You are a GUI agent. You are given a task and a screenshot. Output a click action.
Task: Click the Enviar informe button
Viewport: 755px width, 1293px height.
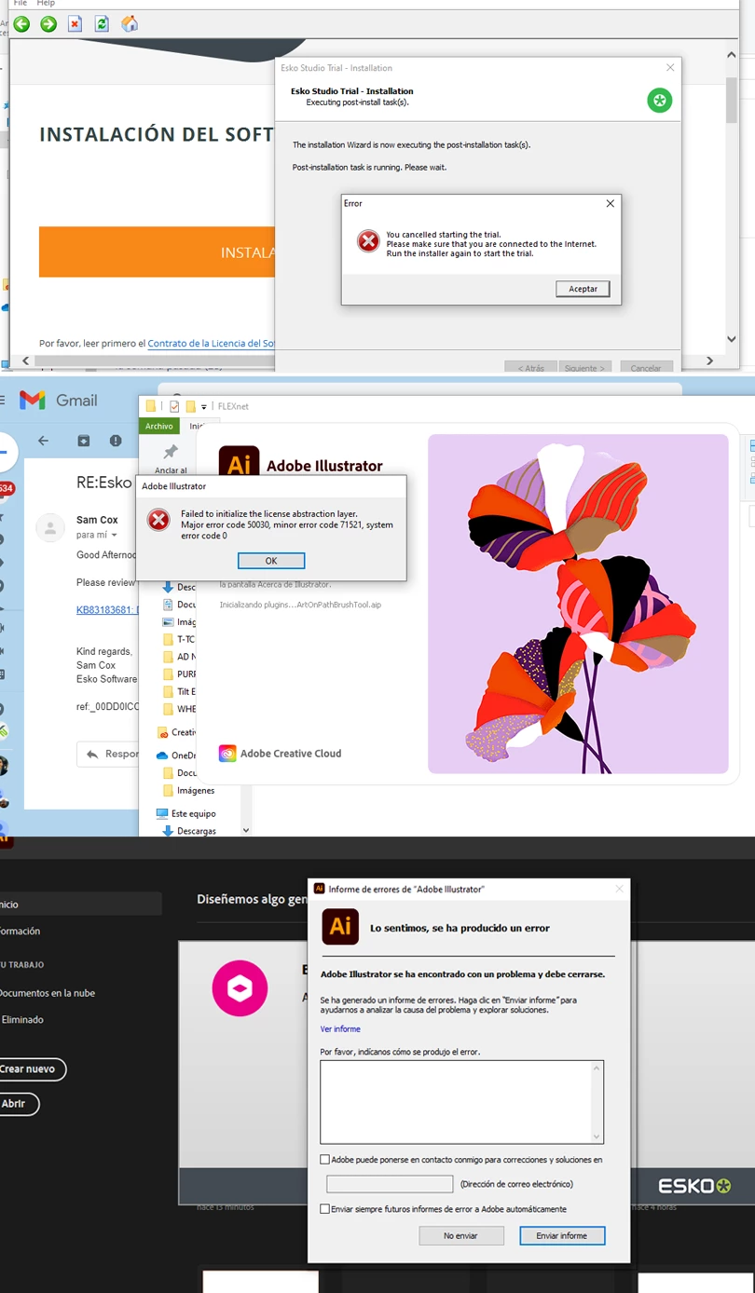(561, 1235)
